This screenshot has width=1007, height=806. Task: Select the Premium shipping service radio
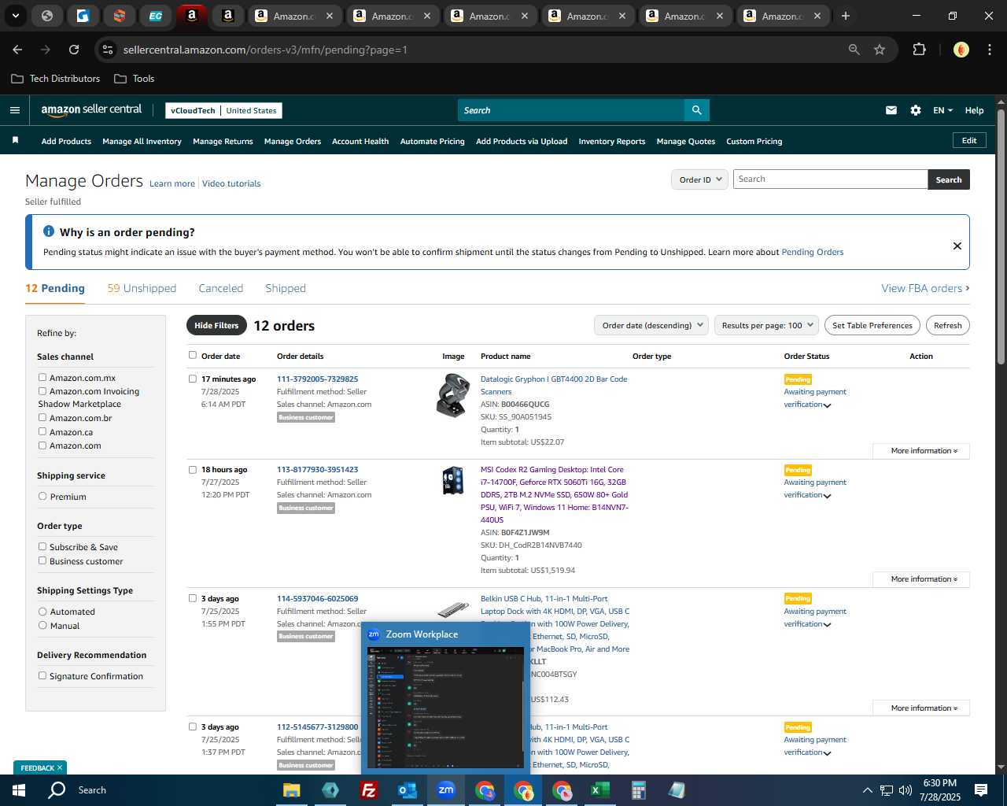[42, 496]
